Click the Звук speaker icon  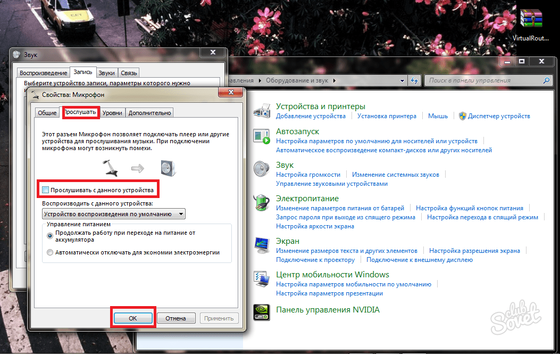[x=262, y=170]
